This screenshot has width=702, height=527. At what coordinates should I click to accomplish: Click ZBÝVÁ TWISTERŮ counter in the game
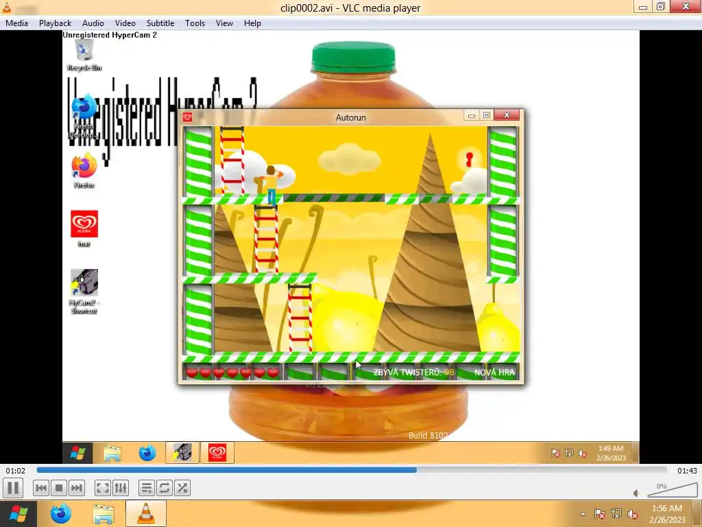(x=413, y=373)
